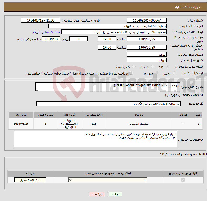Open اطلاعات تماس خریدار link

point(46,32)
